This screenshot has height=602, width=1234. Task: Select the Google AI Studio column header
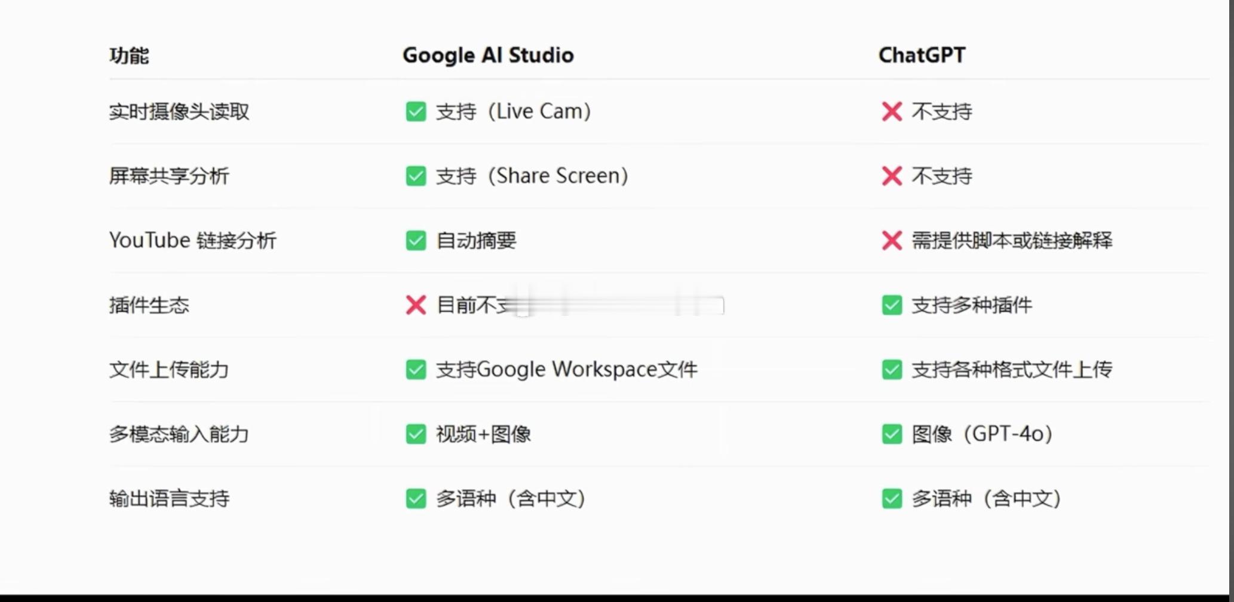tap(488, 55)
